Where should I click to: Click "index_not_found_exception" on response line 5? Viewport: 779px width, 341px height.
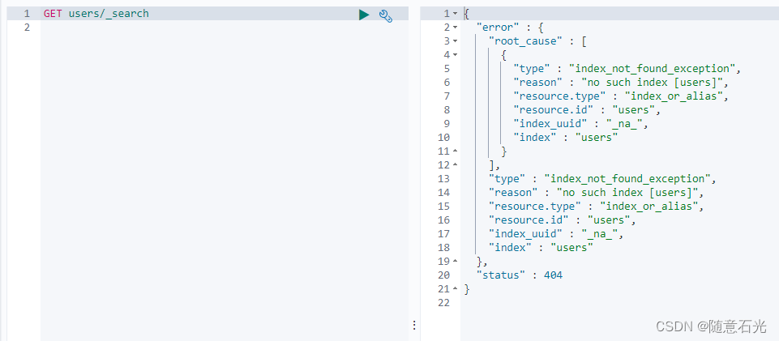(652, 69)
